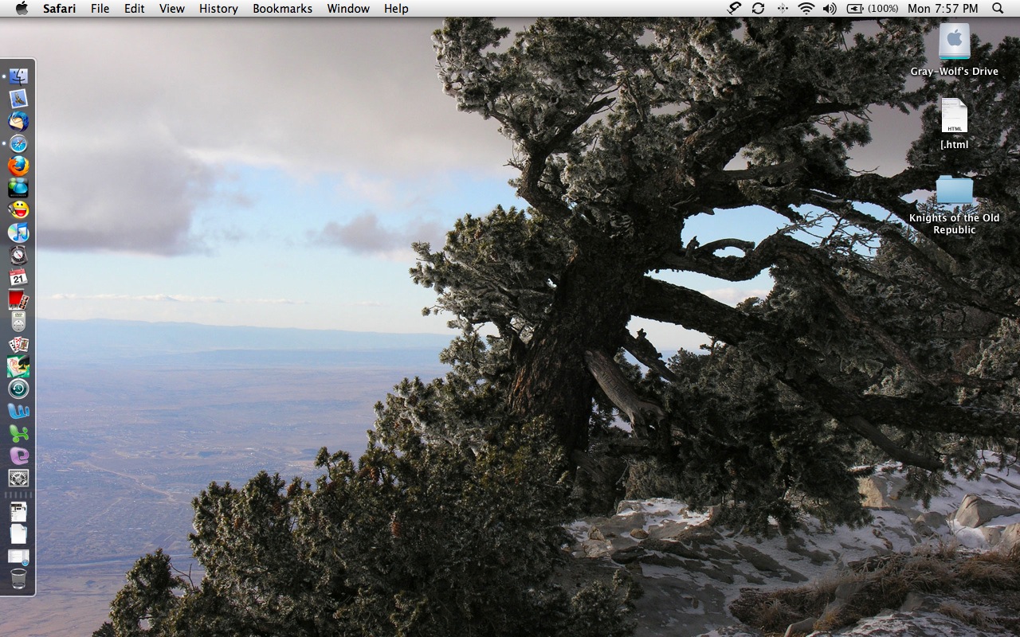This screenshot has width=1020, height=637.
Task: Select Knights of the Old Republic folder
Action: pos(954,205)
